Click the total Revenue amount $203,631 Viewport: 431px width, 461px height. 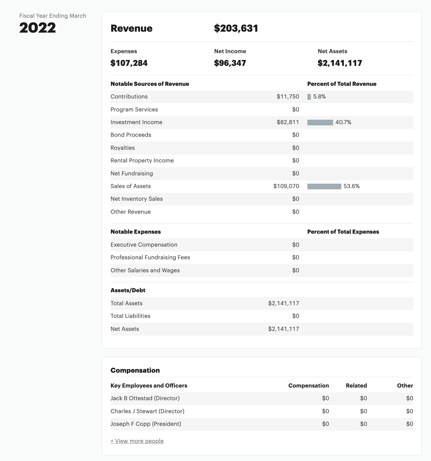point(236,28)
